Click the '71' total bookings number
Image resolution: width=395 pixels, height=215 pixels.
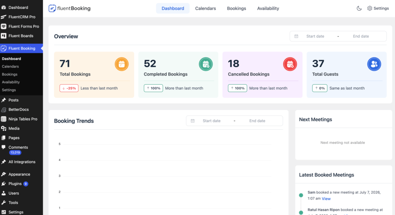click(x=65, y=63)
